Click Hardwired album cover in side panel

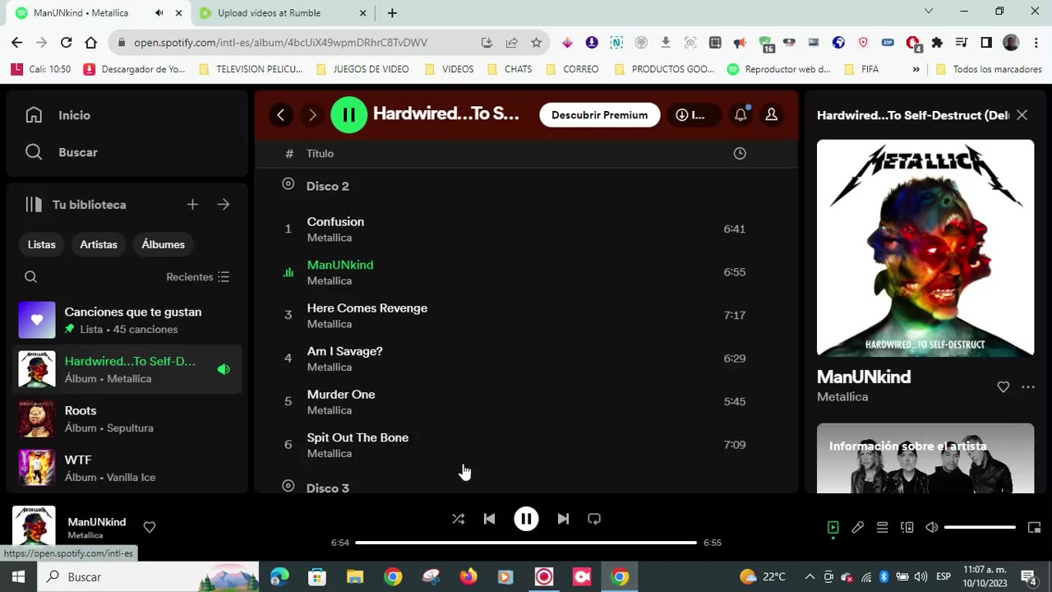click(x=925, y=248)
